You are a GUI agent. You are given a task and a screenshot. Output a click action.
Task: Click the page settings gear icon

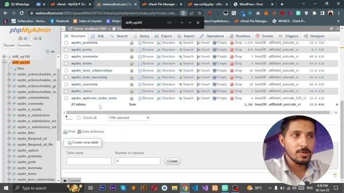click(x=332, y=28)
